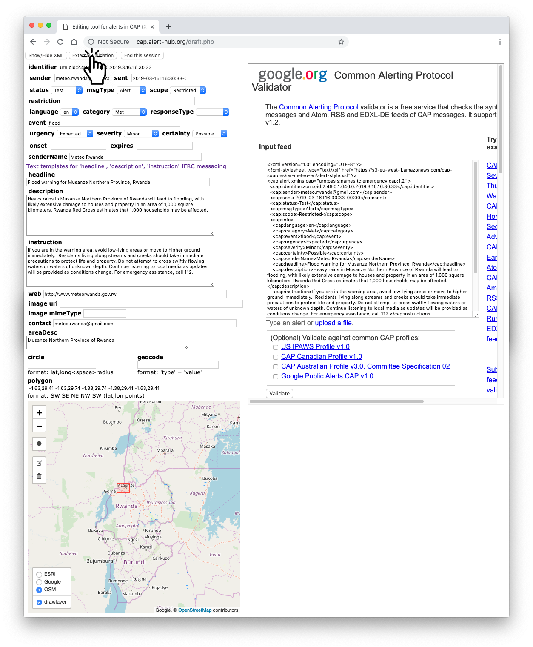The width and height of the screenshot is (533, 647).
Task: Zoom in on the map
Action: [x=39, y=413]
